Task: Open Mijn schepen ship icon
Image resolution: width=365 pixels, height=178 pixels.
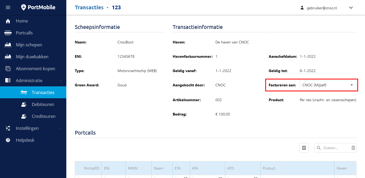Action: click(8, 45)
